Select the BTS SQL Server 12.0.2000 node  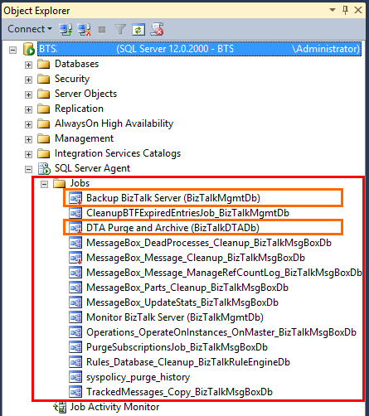(199, 49)
